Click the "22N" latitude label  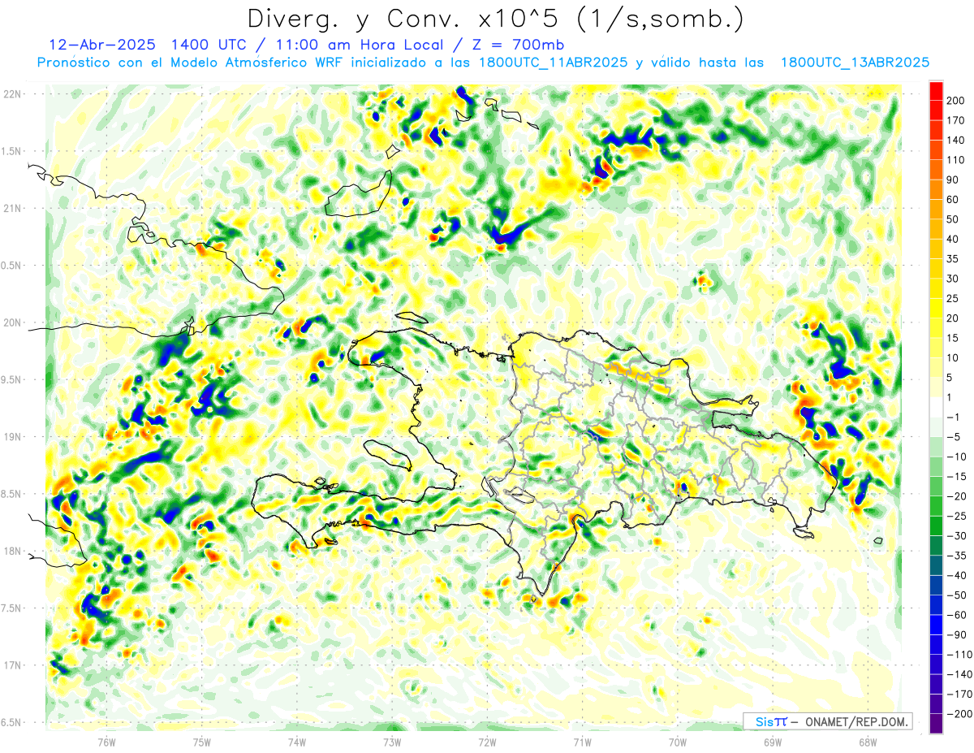pyautogui.click(x=12, y=94)
